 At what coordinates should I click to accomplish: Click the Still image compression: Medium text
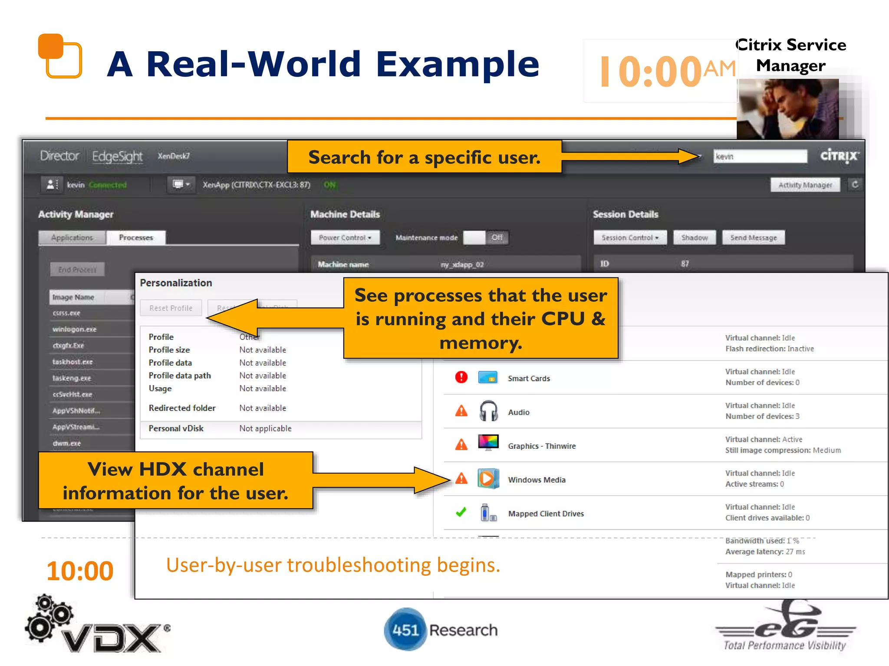(783, 451)
